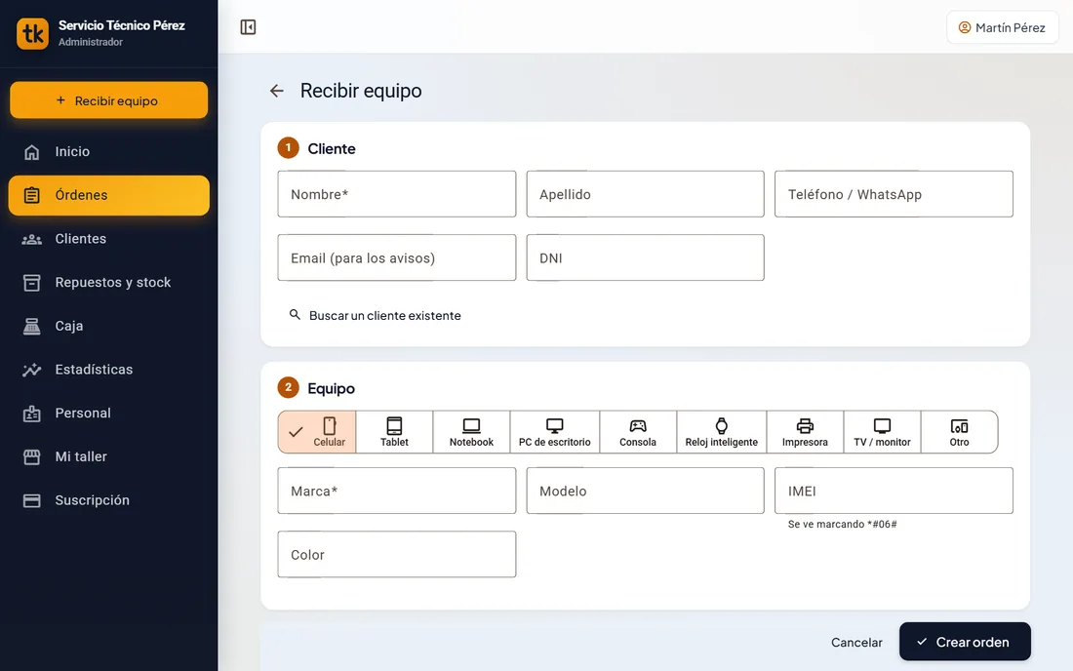This screenshot has width=1073, height=671.
Task: Focus the Apellido field
Action: click(x=646, y=194)
